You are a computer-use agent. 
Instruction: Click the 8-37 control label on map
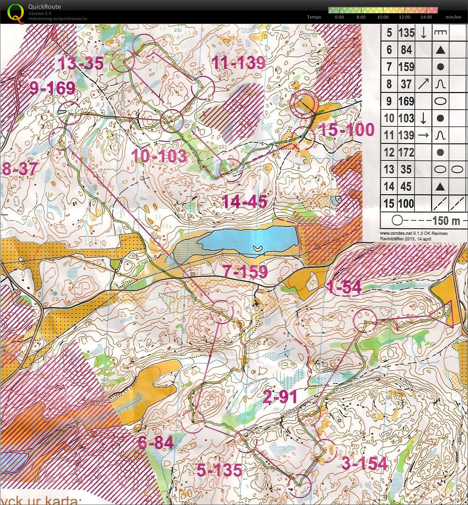point(20,169)
